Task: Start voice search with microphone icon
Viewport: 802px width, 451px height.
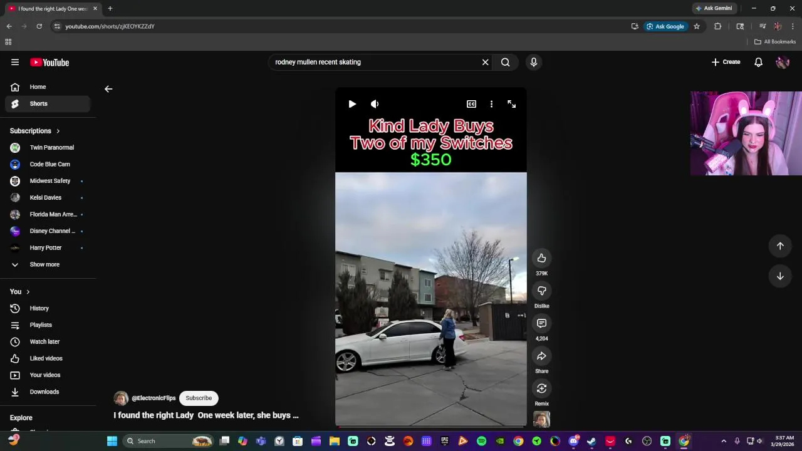Action: [534, 62]
